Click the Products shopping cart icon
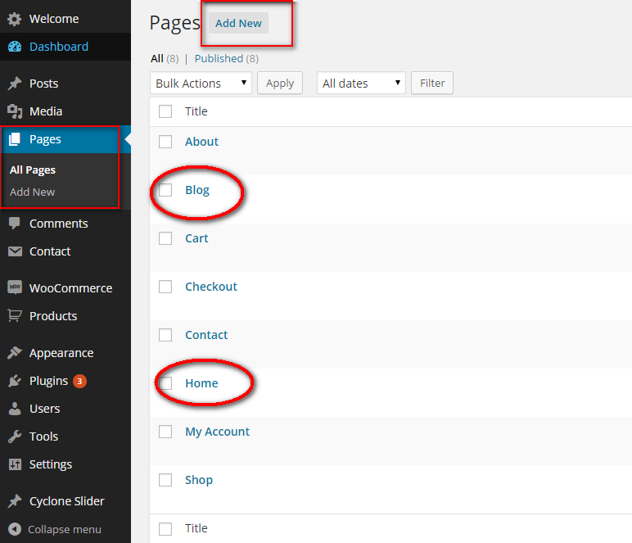The height and width of the screenshot is (543, 632). tap(15, 315)
